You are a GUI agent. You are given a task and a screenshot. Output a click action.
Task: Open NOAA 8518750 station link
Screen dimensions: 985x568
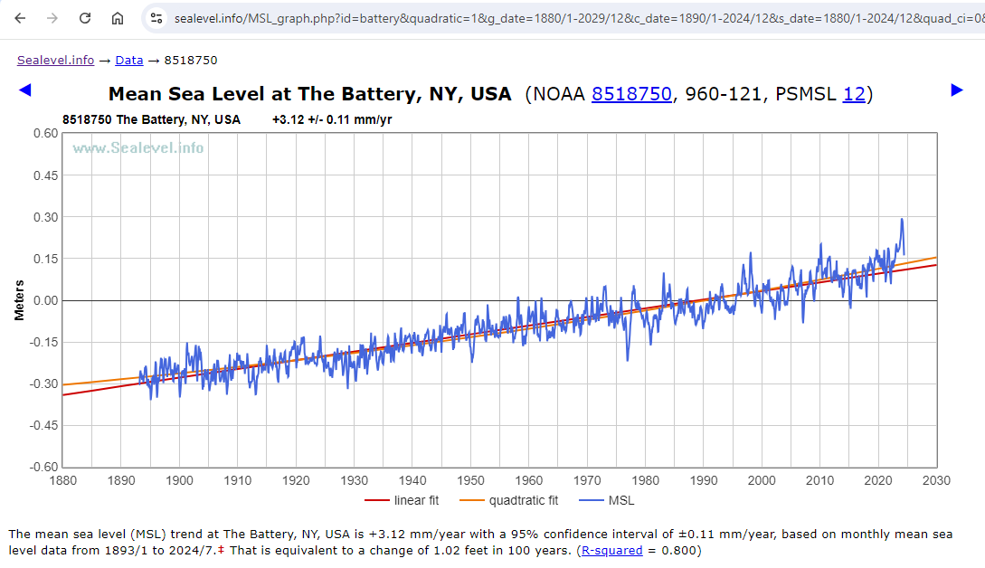pyautogui.click(x=631, y=94)
